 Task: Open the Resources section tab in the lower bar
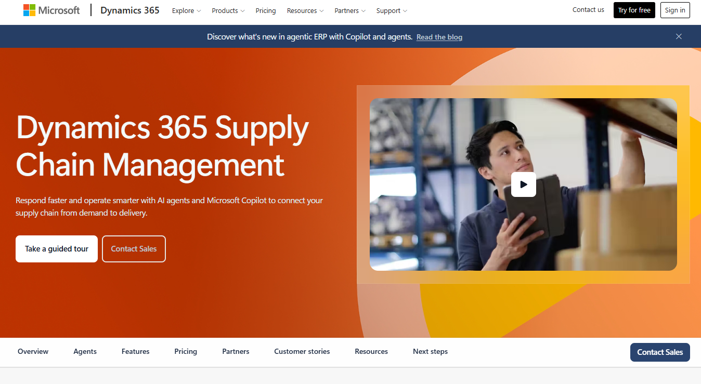tap(371, 352)
